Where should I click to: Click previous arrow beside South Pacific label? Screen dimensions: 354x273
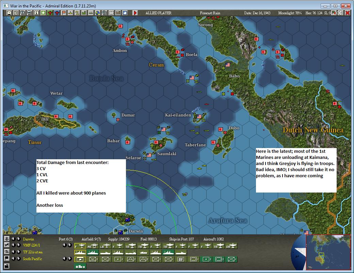click(x=14, y=259)
